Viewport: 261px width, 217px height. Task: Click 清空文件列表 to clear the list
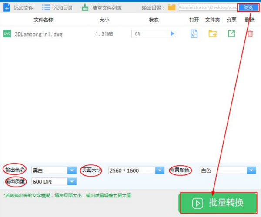[x=107, y=8]
